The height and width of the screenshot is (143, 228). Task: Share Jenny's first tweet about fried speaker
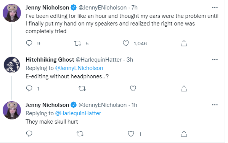pos(184,43)
